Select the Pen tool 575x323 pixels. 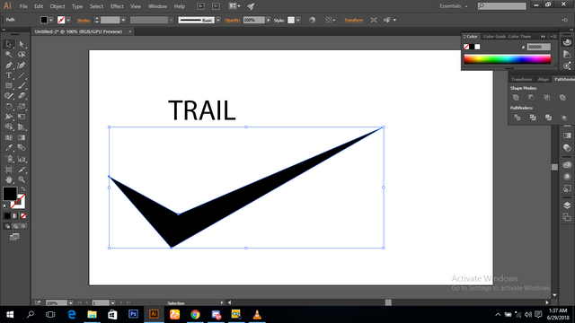pos(9,65)
